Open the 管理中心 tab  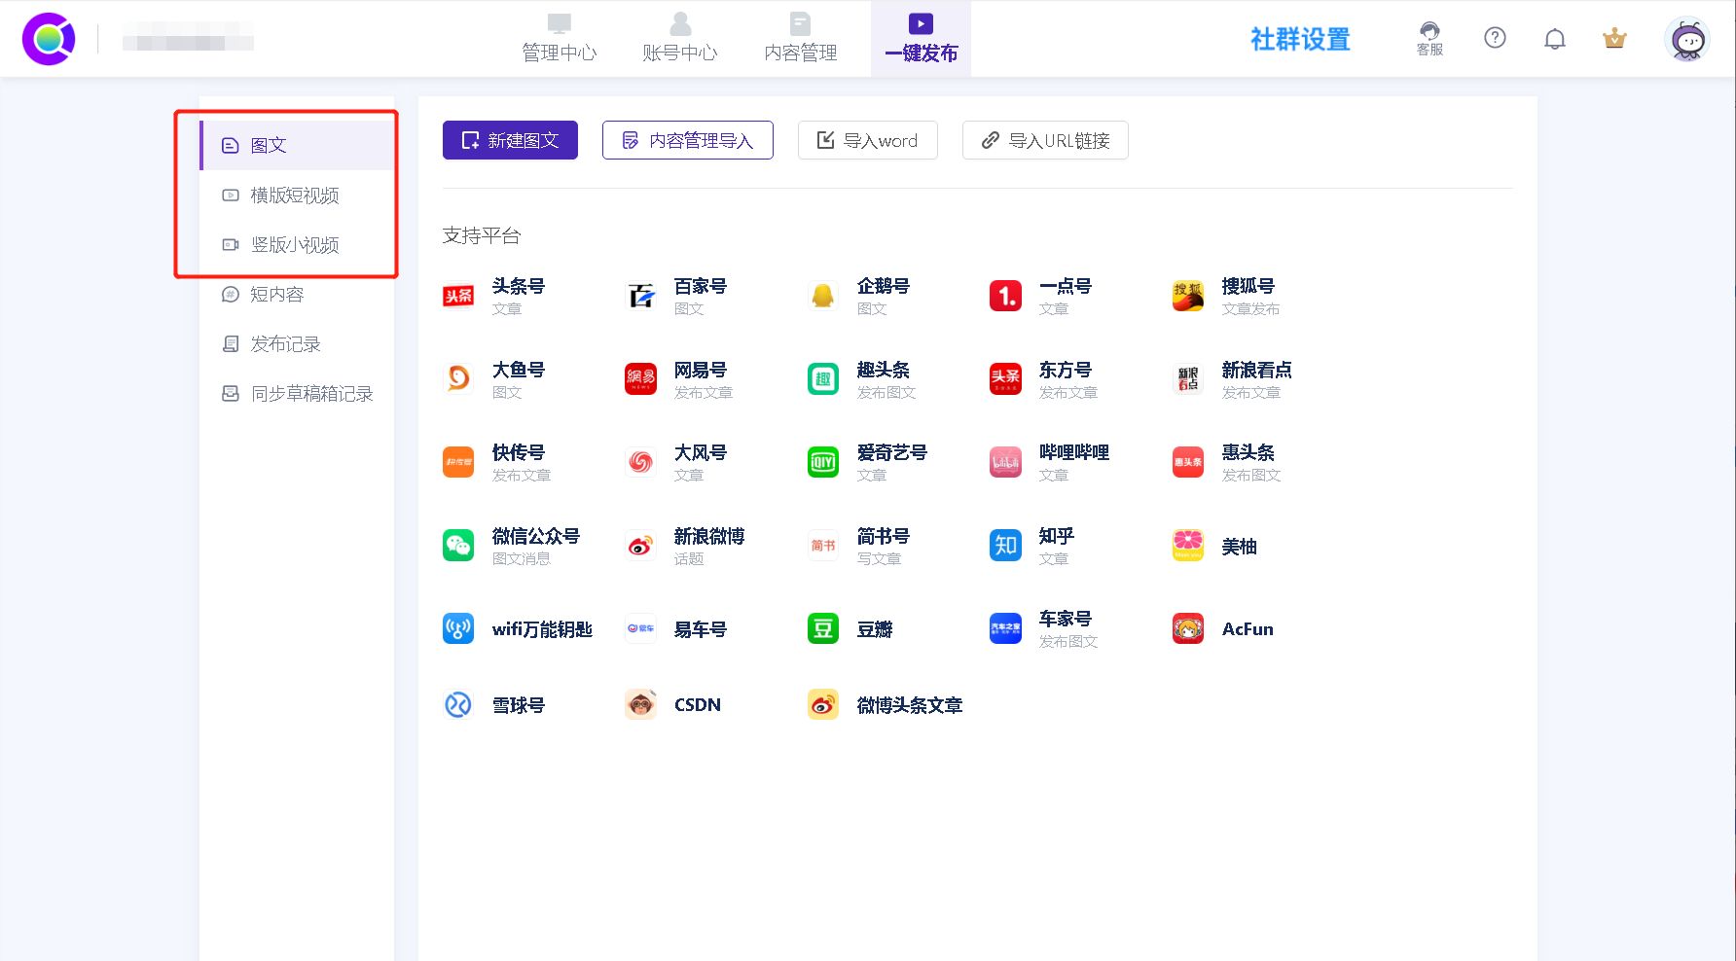[x=559, y=39]
